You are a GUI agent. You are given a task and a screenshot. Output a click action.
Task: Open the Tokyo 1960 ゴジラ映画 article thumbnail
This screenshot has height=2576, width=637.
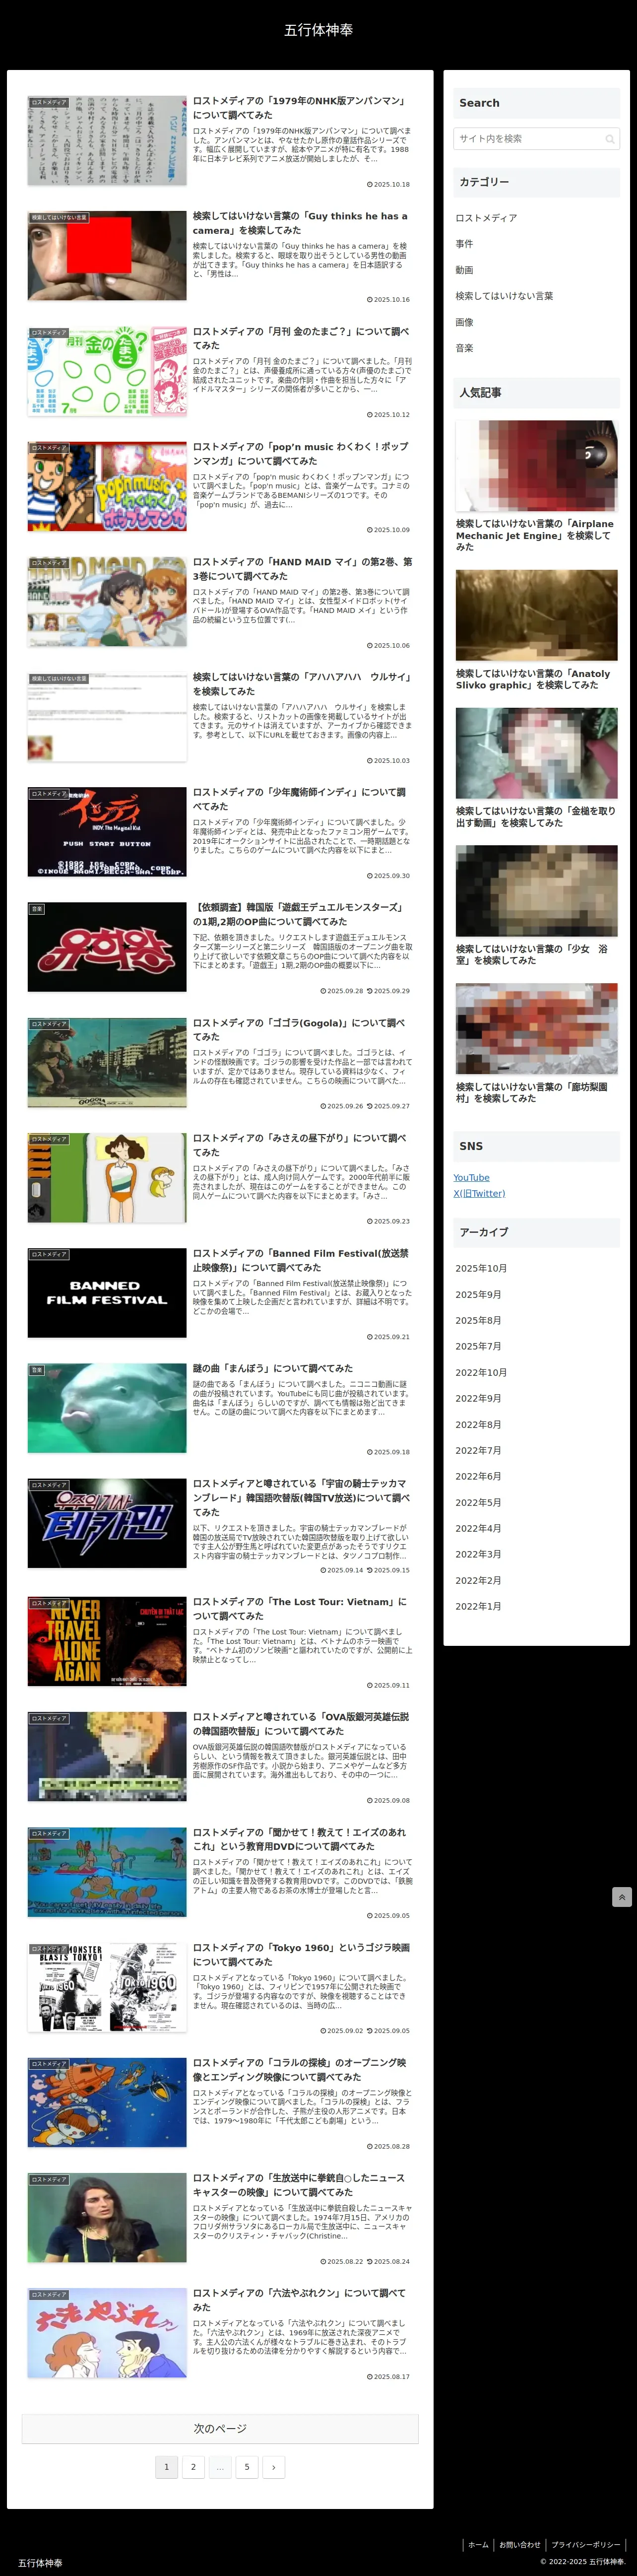[x=107, y=1988]
